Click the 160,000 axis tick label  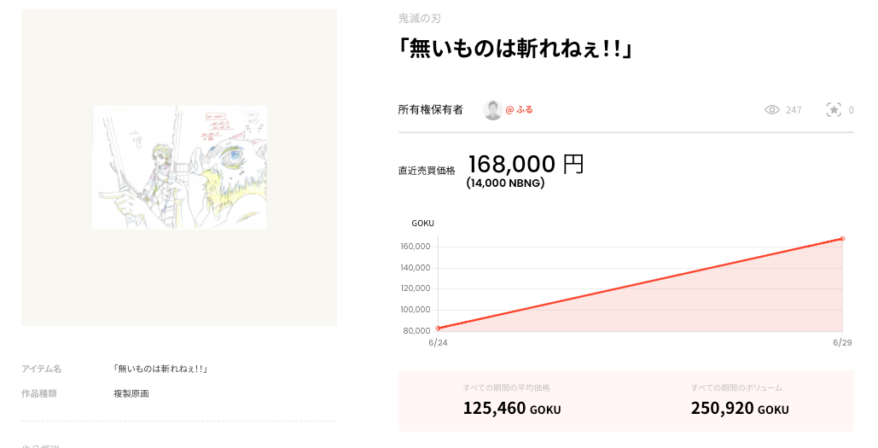[x=416, y=247]
